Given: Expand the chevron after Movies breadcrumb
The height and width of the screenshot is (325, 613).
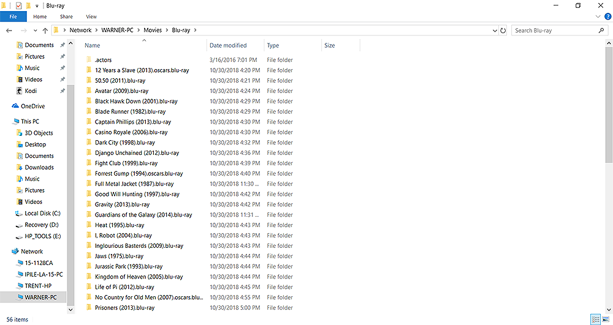Looking at the screenshot, I should (x=167, y=30).
